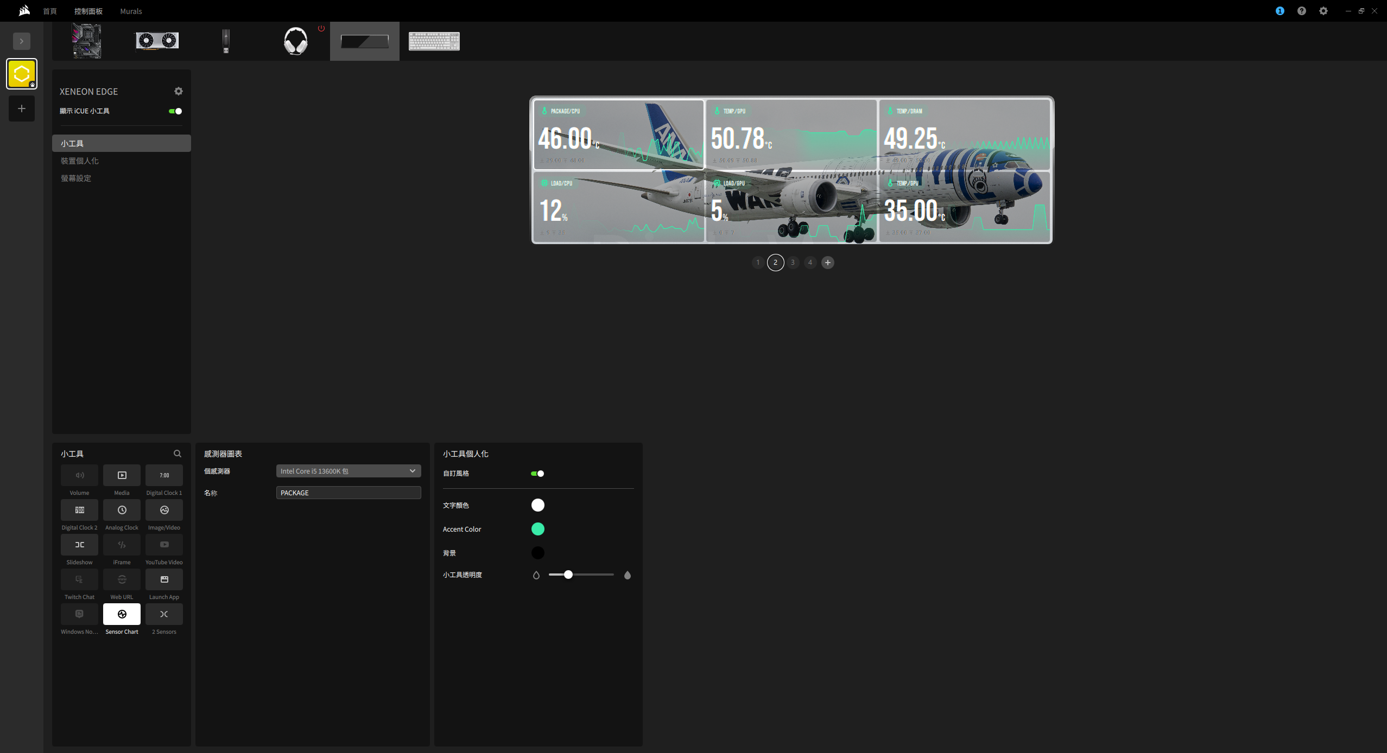This screenshot has height=753, width=1387.
Task: Choose the 2 Sensors widget
Action: [164, 614]
